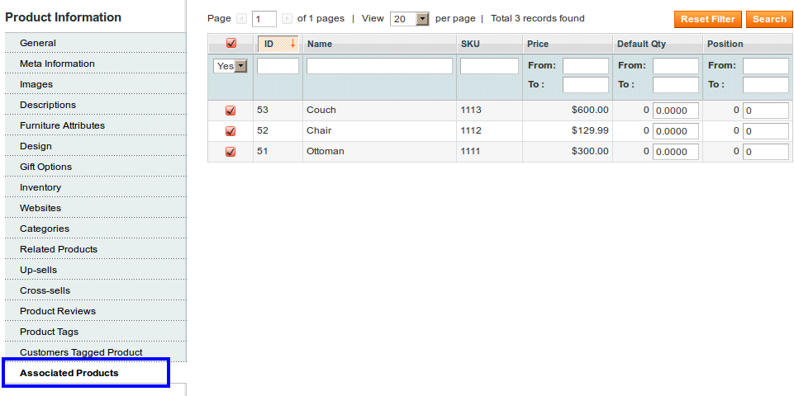Open the Product Tags tab
This screenshot has height=396, width=794.
[96, 332]
